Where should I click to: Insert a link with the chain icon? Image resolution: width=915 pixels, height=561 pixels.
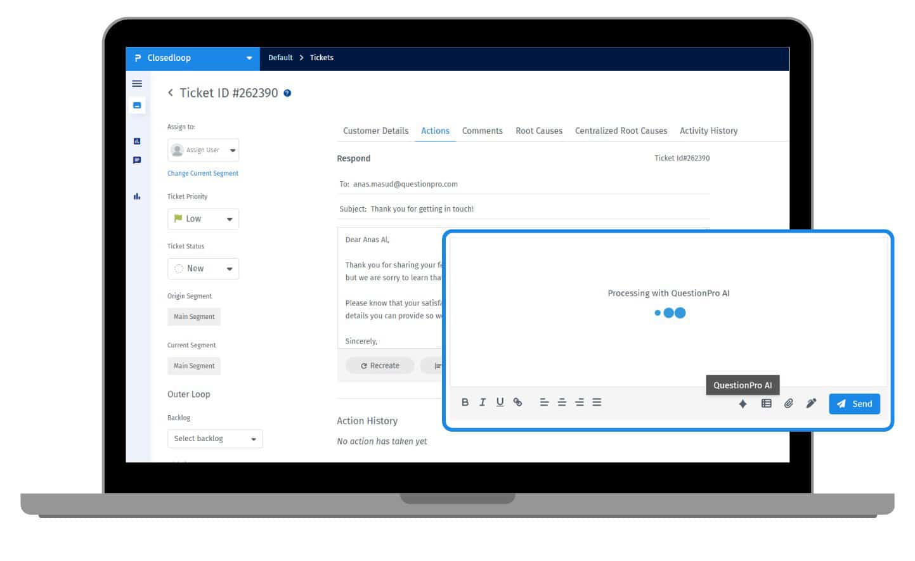[x=517, y=402]
